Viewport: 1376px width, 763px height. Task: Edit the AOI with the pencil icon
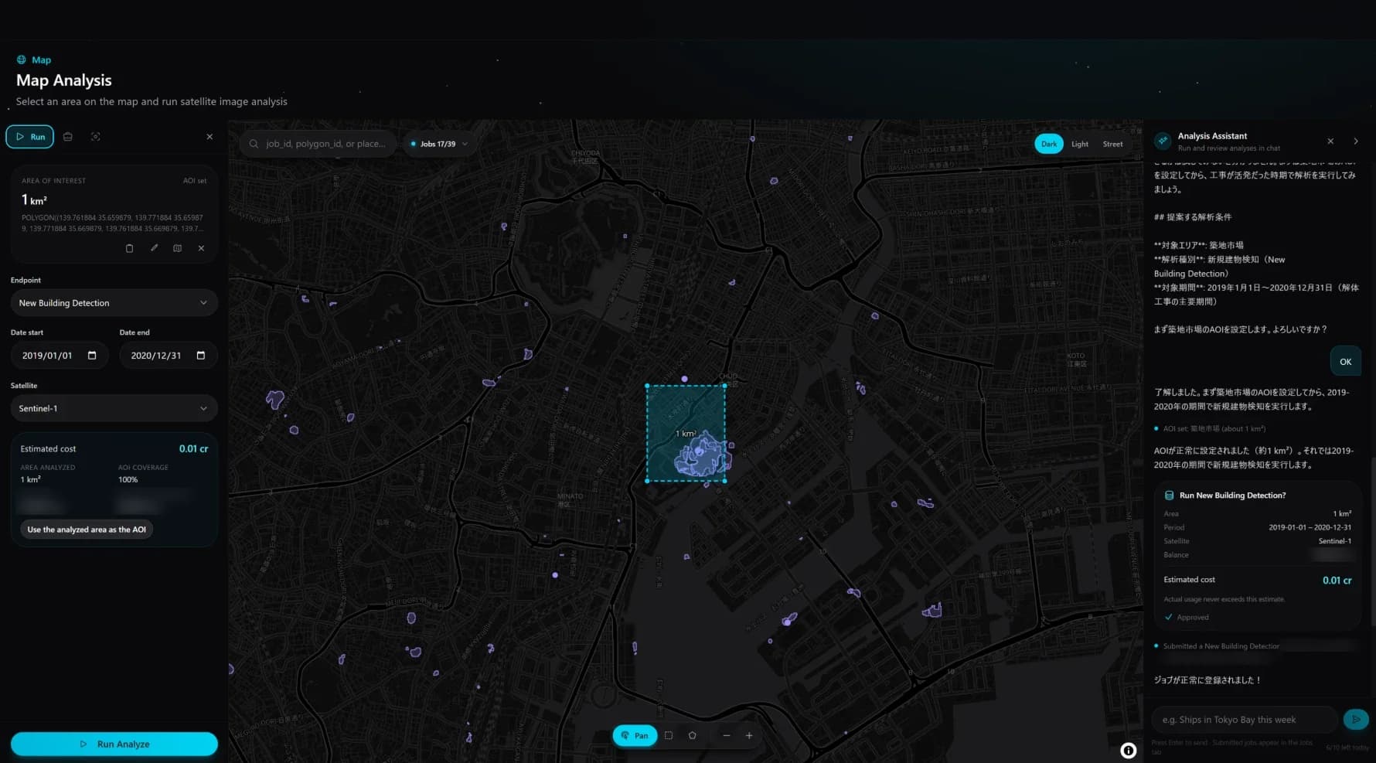click(154, 248)
